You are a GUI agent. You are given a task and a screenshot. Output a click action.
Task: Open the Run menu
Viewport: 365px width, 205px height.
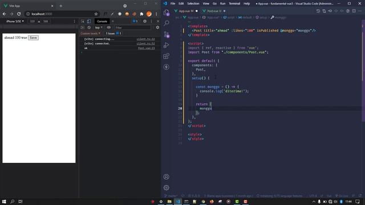click(222, 3)
